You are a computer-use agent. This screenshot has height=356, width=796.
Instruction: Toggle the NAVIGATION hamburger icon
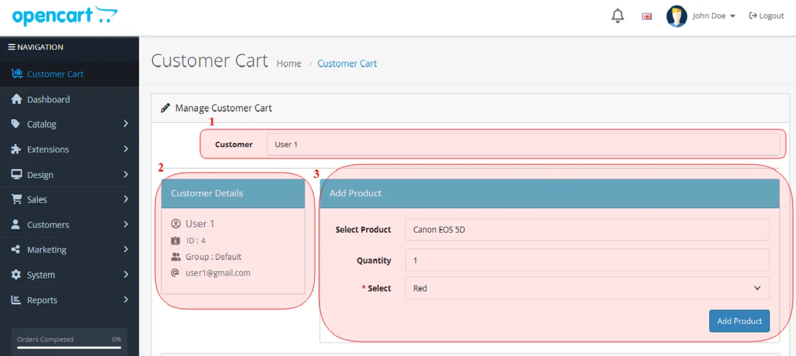[x=11, y=47]
